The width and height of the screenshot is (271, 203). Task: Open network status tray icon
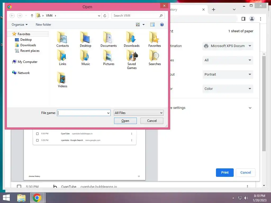[x=240, y=198]
